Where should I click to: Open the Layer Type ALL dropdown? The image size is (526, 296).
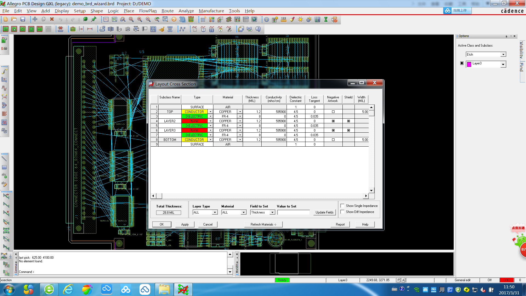click(215, 212)
